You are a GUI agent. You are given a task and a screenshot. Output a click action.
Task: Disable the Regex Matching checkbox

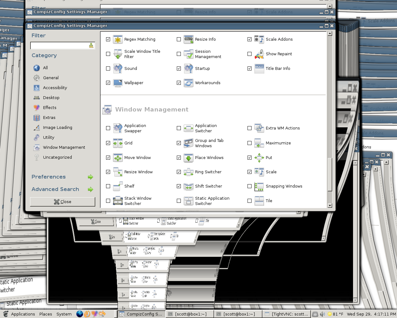(x=108, y=39)
